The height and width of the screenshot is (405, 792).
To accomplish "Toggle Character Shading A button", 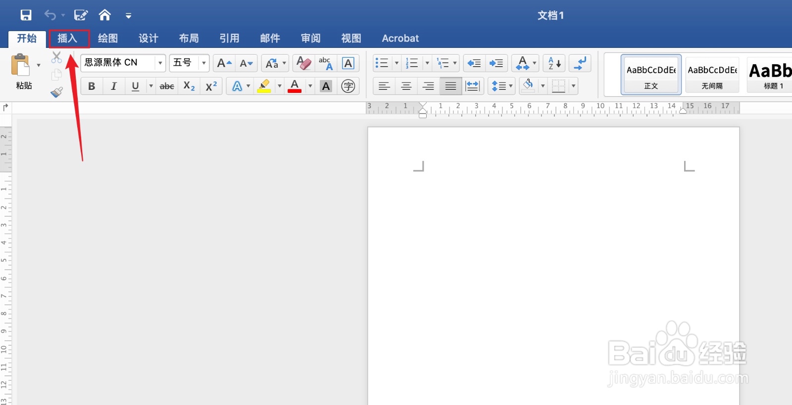I will coord(326,86).
